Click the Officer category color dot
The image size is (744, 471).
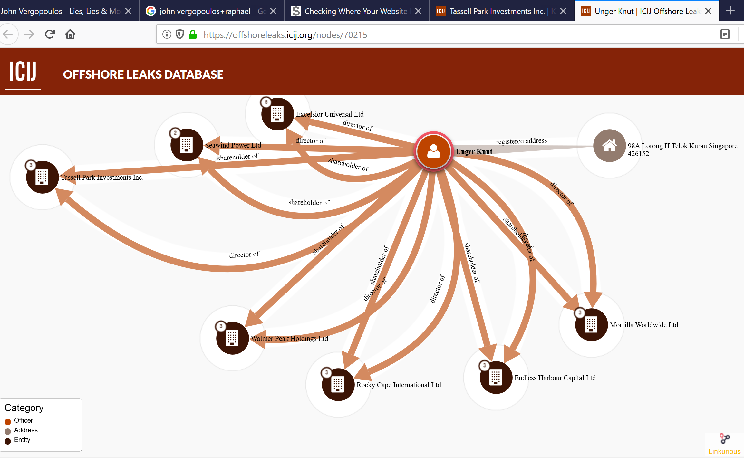pos(8,421)
